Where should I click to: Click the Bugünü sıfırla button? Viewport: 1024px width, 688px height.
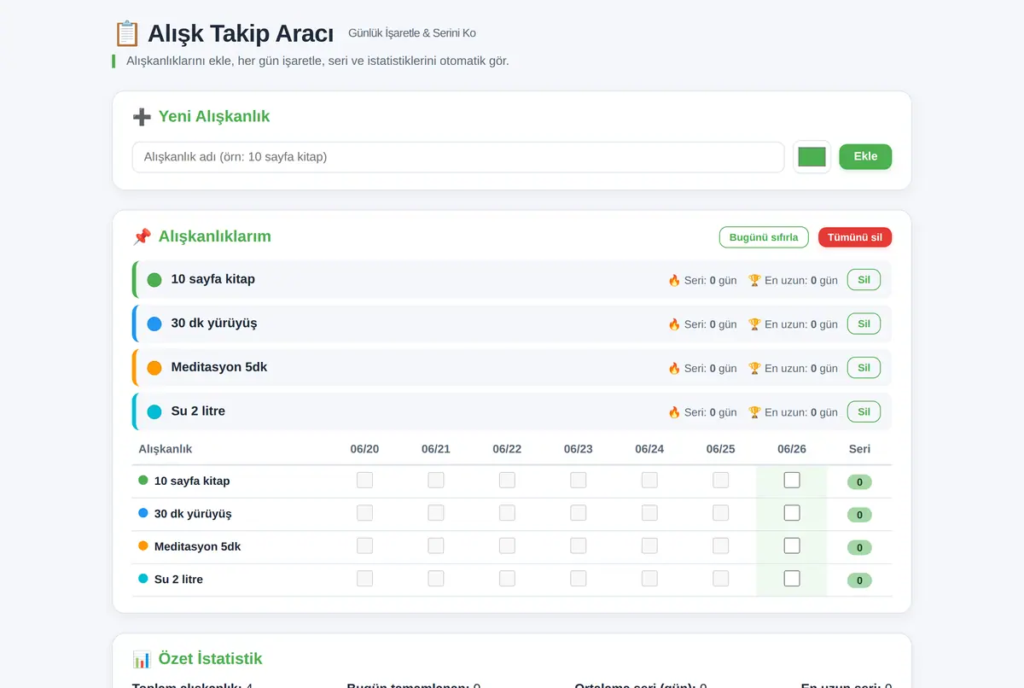pyautogui.click(x=764, y=237)
